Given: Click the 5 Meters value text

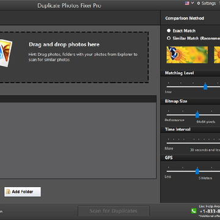Looking at the screenshot, I should (x=205, y=178).
